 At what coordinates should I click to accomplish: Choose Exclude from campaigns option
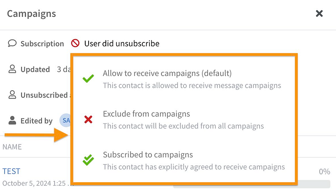(x=147, y=114)
